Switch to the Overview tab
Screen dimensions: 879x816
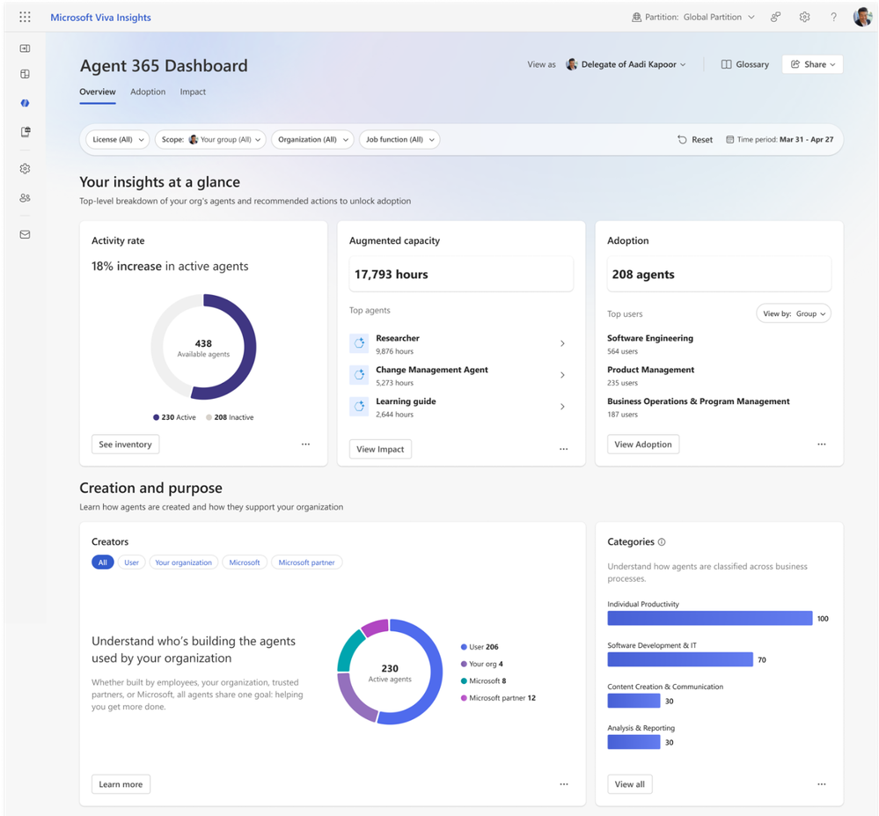(98, 92)
